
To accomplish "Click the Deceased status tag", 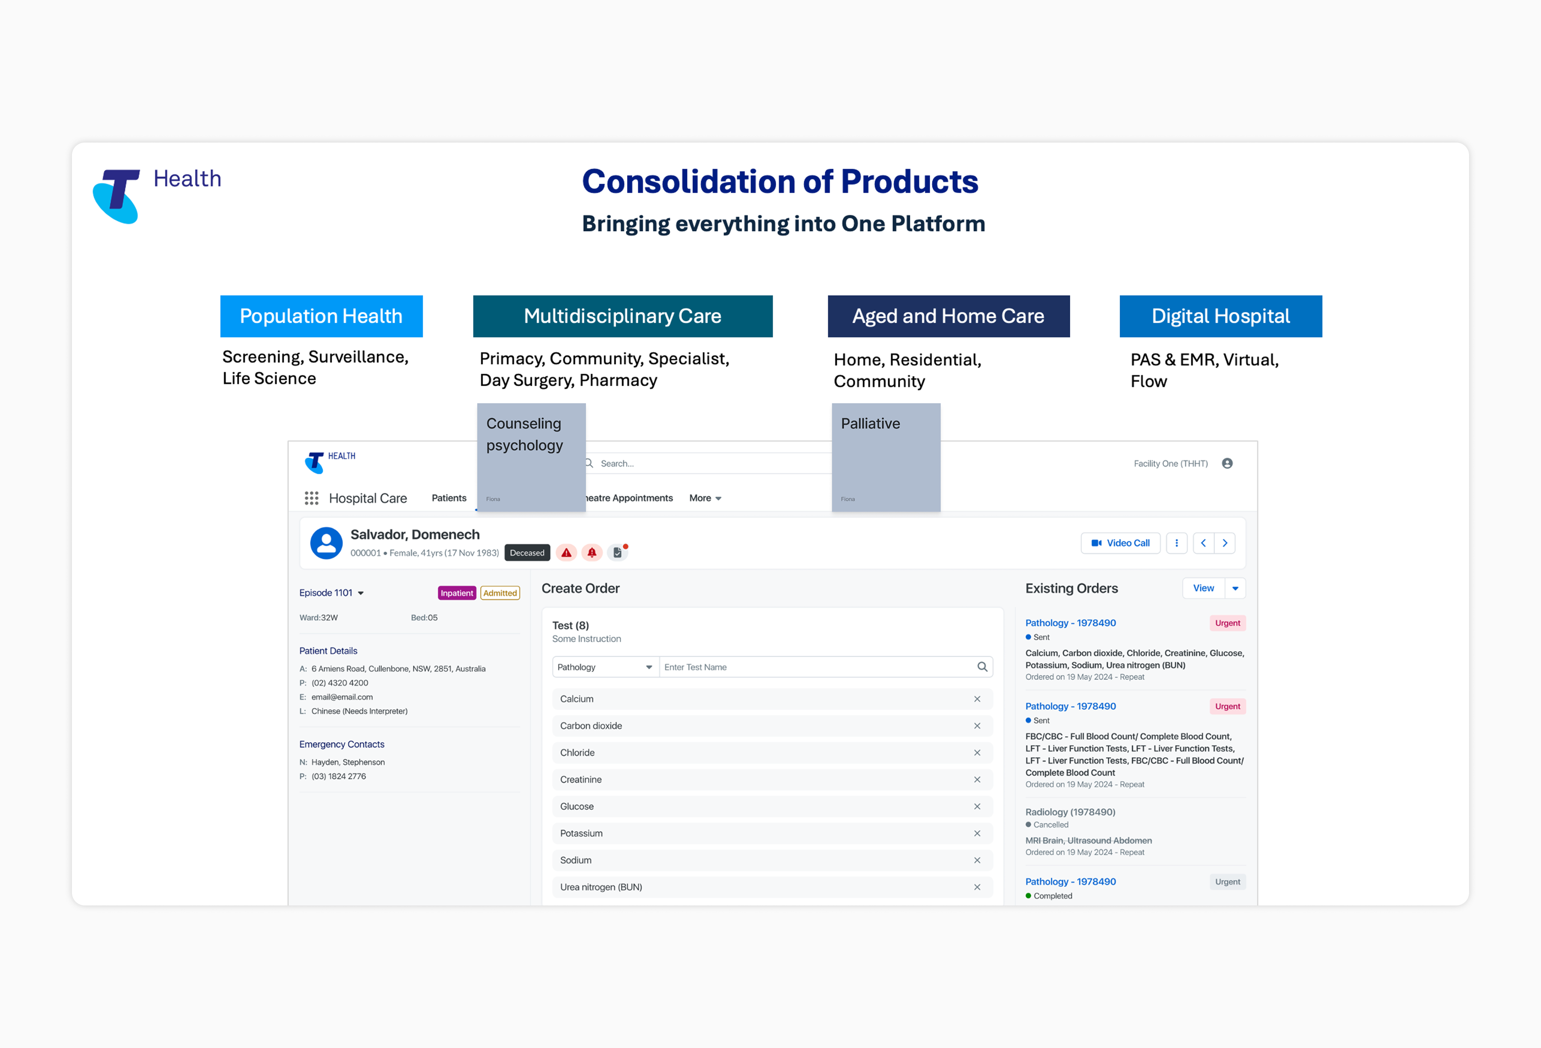I will click(527, 553).
